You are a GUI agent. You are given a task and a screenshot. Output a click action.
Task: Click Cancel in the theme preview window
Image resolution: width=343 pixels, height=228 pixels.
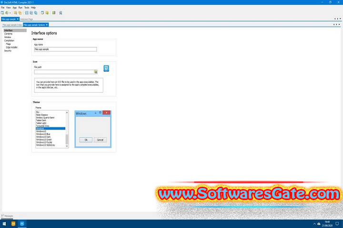tap(100, 140)
